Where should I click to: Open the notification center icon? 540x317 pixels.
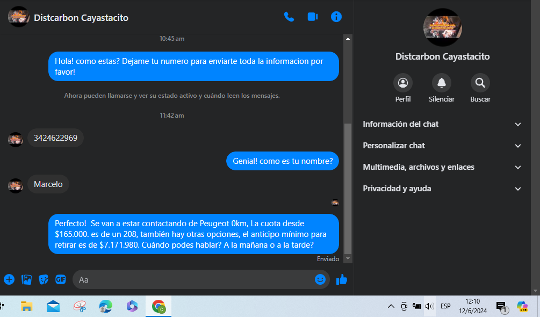(502, 307)
